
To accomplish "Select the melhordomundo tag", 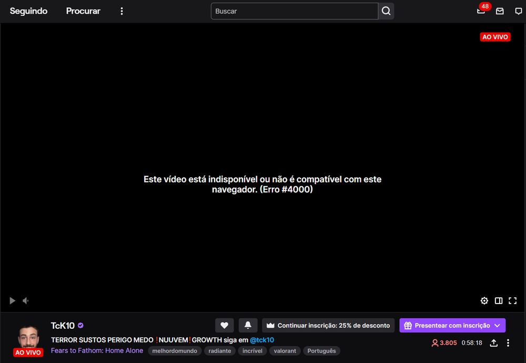I will coord(175,351).
